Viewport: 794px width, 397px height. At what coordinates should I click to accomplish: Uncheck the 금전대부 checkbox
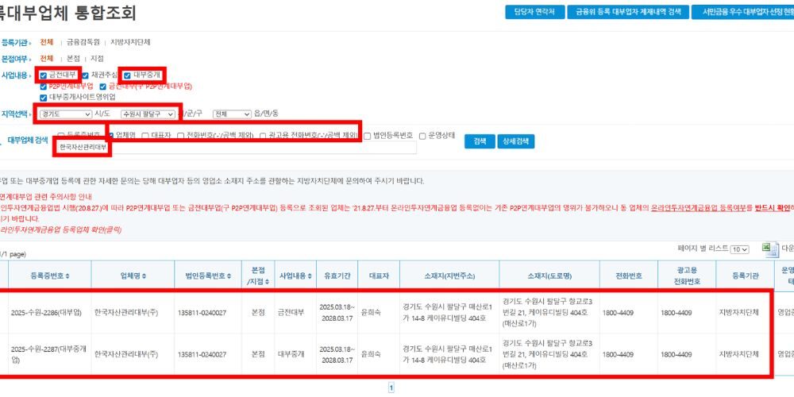pyautogui.click(x=44, y=75)
